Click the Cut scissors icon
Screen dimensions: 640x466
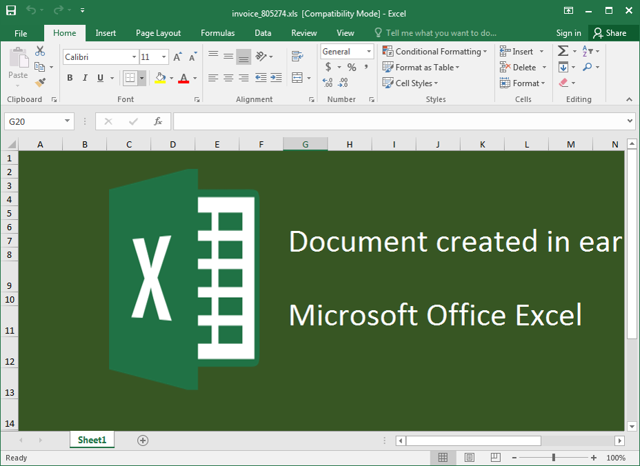click(39, 51)
